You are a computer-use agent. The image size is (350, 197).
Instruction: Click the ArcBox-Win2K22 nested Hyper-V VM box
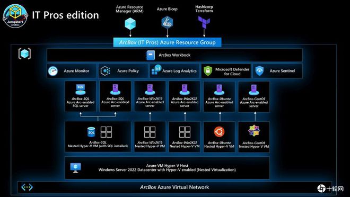[x=185, y=137]
